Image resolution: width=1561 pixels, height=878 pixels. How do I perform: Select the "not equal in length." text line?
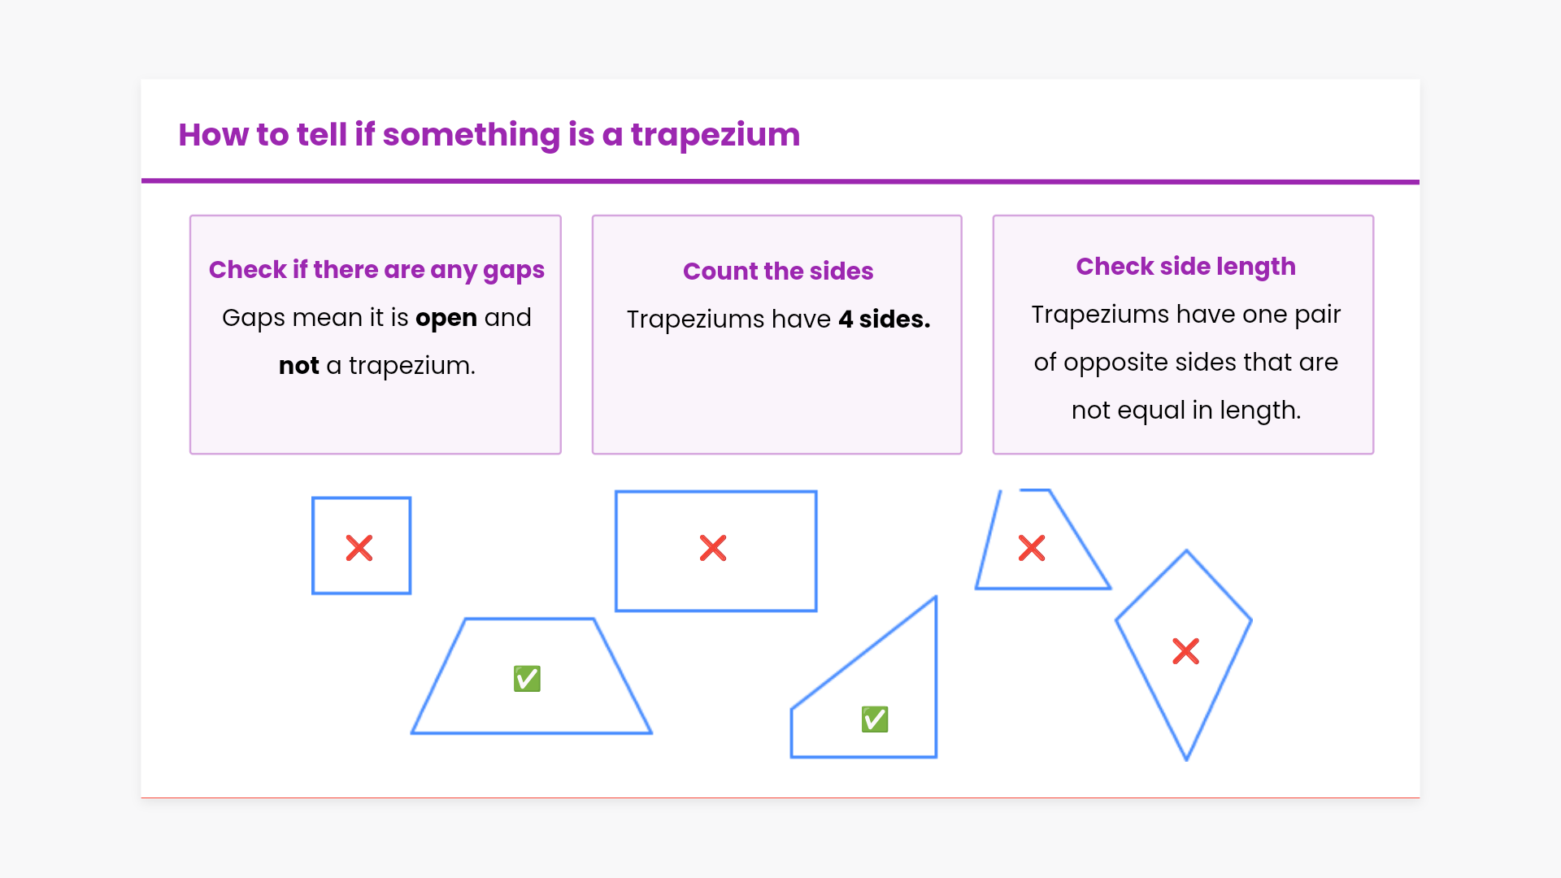click(x=1185, y=411)
